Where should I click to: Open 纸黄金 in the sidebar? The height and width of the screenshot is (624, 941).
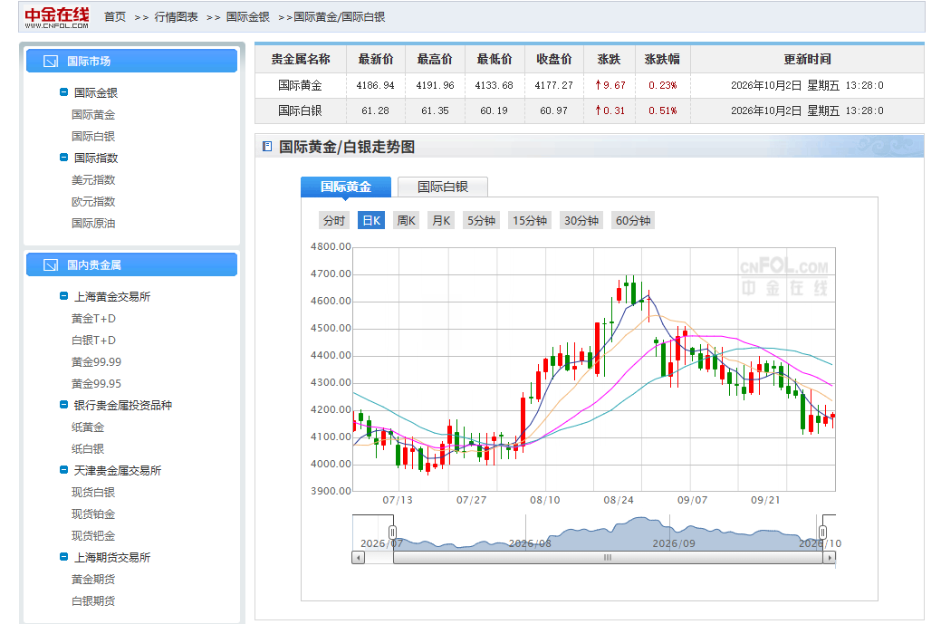88,427
